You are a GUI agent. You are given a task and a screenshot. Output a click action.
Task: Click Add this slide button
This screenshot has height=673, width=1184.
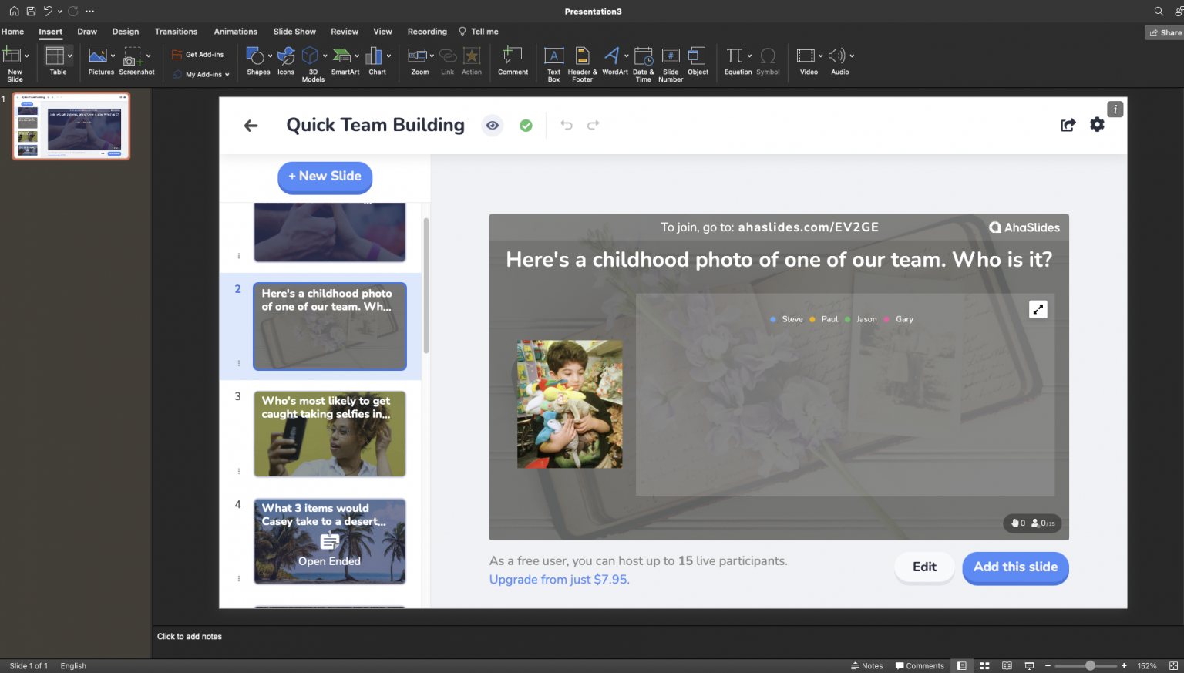click(1015, 568)
